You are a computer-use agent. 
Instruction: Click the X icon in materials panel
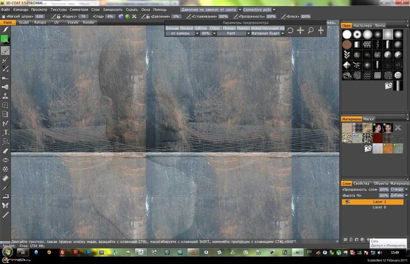pyautogui.click(x=397, y=128)
